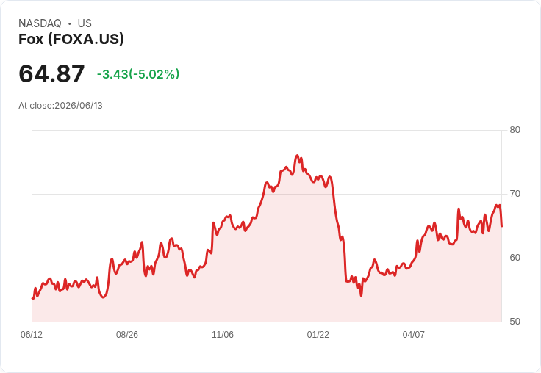This screenshot has height=373, width=541.
Task: Click the At close:2026/06/13 timestamp
Action: (x=60, y=106)
